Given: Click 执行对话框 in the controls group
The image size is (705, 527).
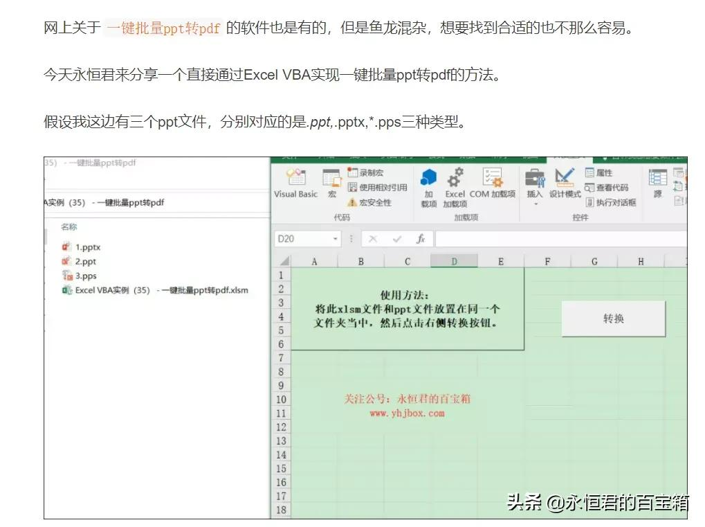Looking at the screenshot, I should (611, 202).
